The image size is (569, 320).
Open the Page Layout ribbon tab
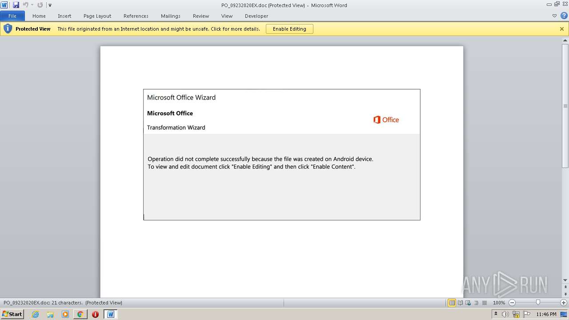click(x=97, y=16)
